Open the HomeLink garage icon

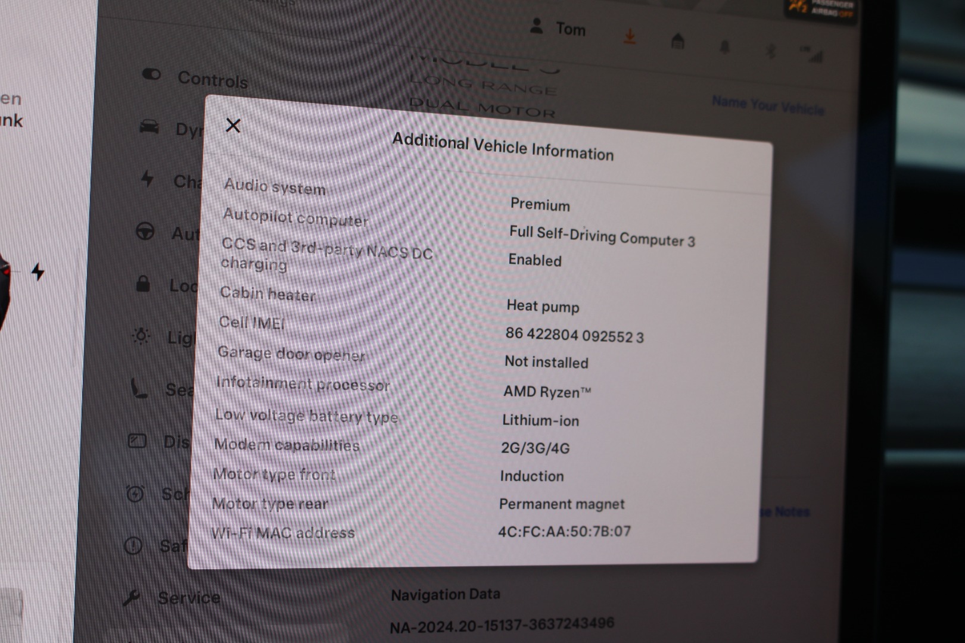677,41
